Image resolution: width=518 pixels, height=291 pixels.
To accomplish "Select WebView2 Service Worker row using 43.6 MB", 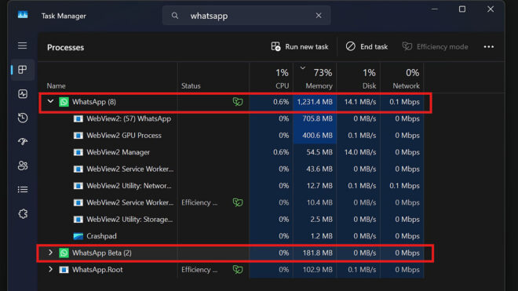I will click(232, 169).
